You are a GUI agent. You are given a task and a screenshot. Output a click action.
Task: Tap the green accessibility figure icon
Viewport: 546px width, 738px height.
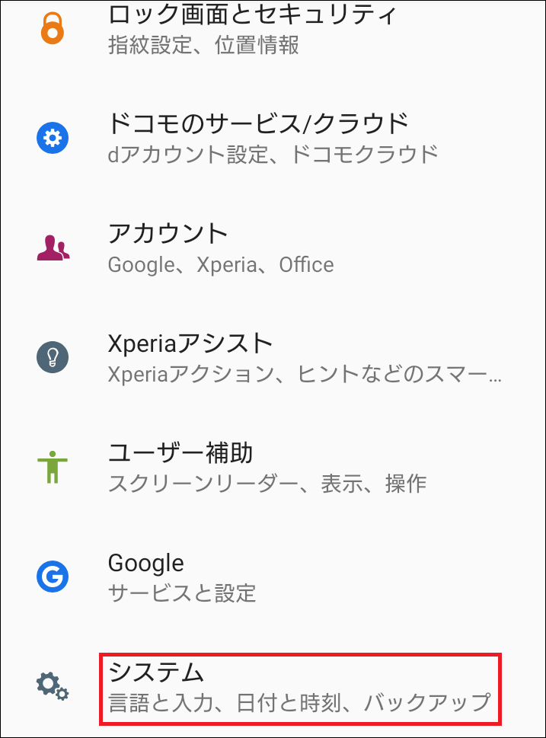[x=52, y=468]
